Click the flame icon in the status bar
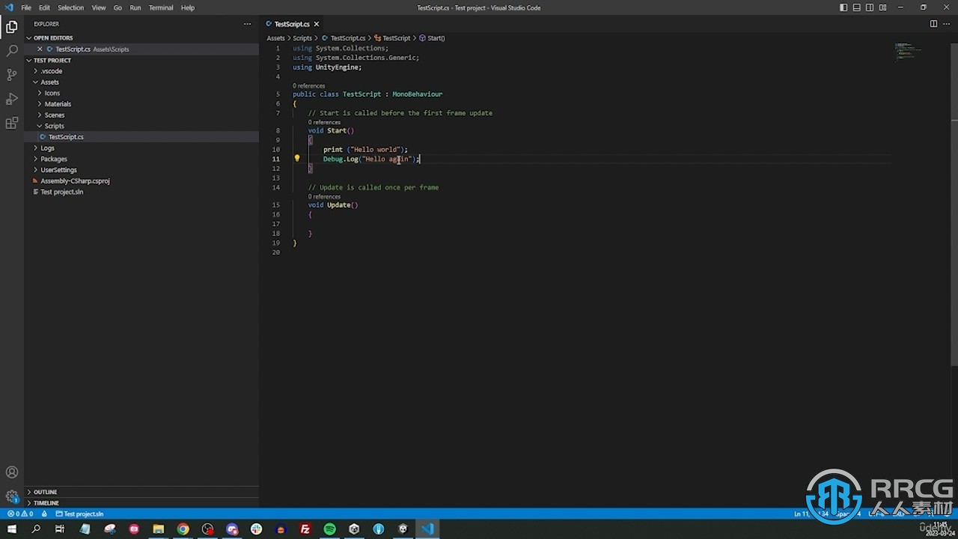Viewport: 958px width, 539px height. tap(45, 514)
